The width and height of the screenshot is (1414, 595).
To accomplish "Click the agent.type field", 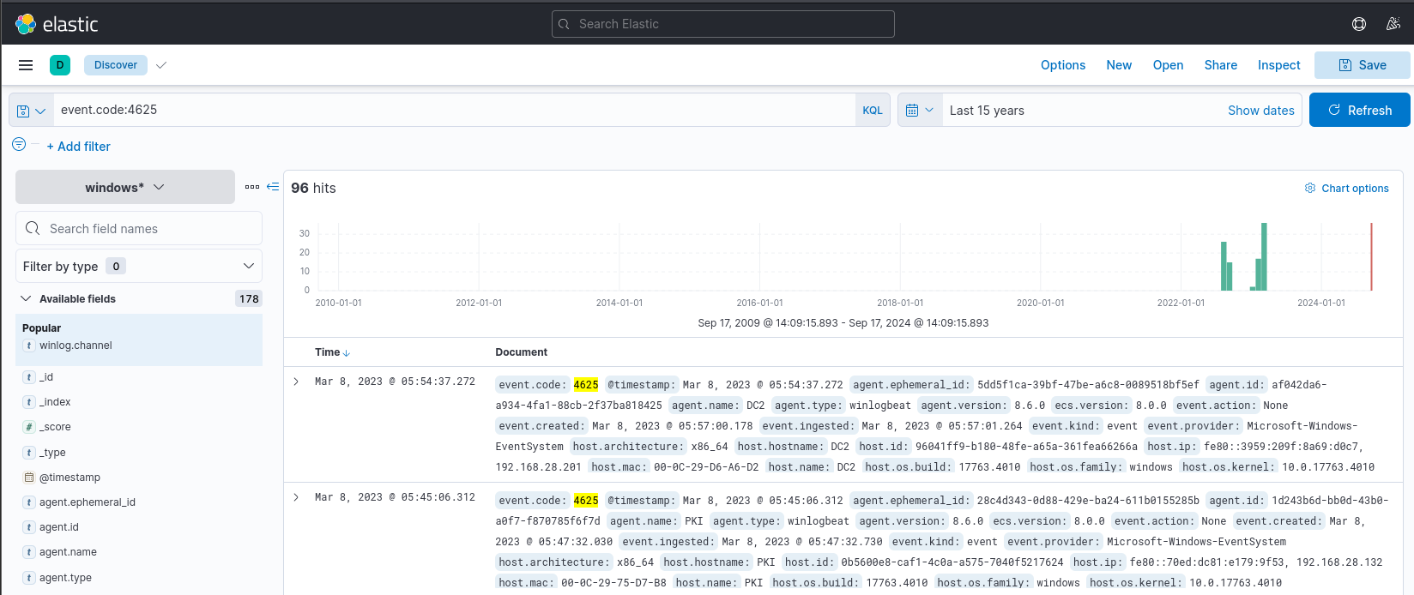I will click(65, 578).
